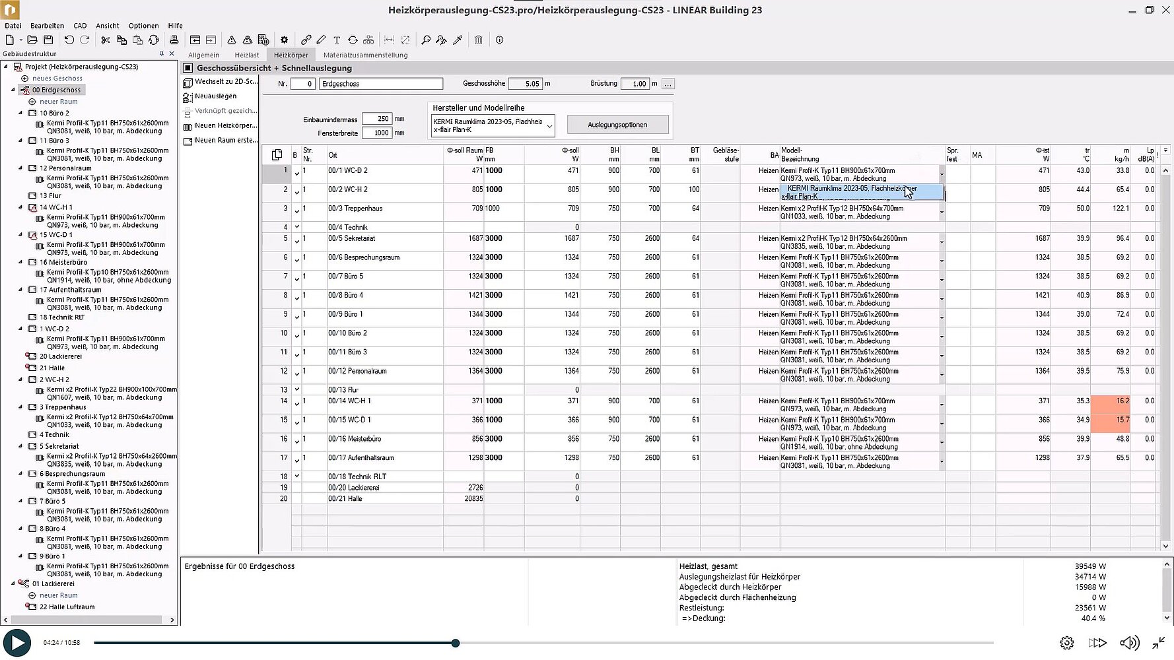Click the chain link toolbar icon
This screenshot has width=1174, height=660.
click(306, 40)
